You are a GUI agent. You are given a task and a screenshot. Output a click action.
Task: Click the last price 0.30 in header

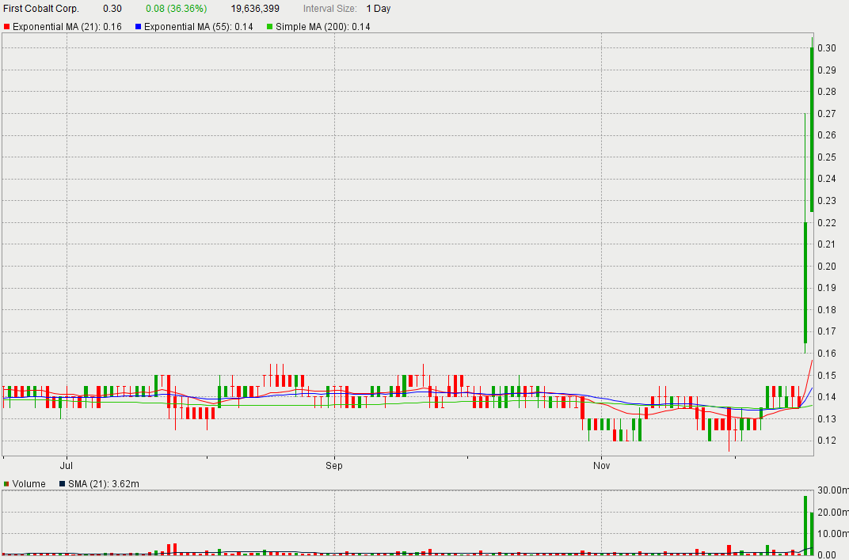(x=112, y=9)
